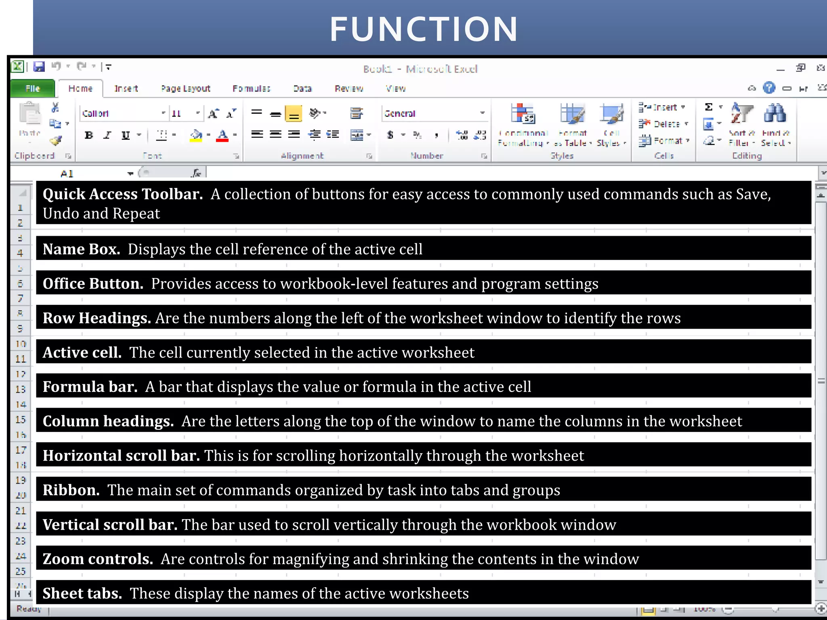Open the Format cells menu

point(664,140)
